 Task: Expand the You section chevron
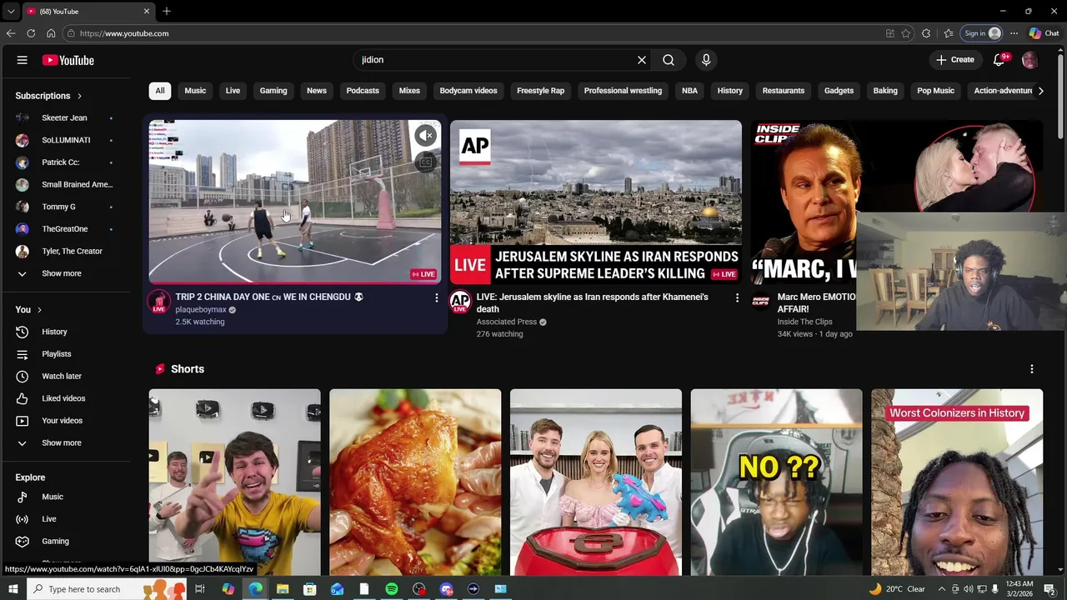click(x=39, y=310)
